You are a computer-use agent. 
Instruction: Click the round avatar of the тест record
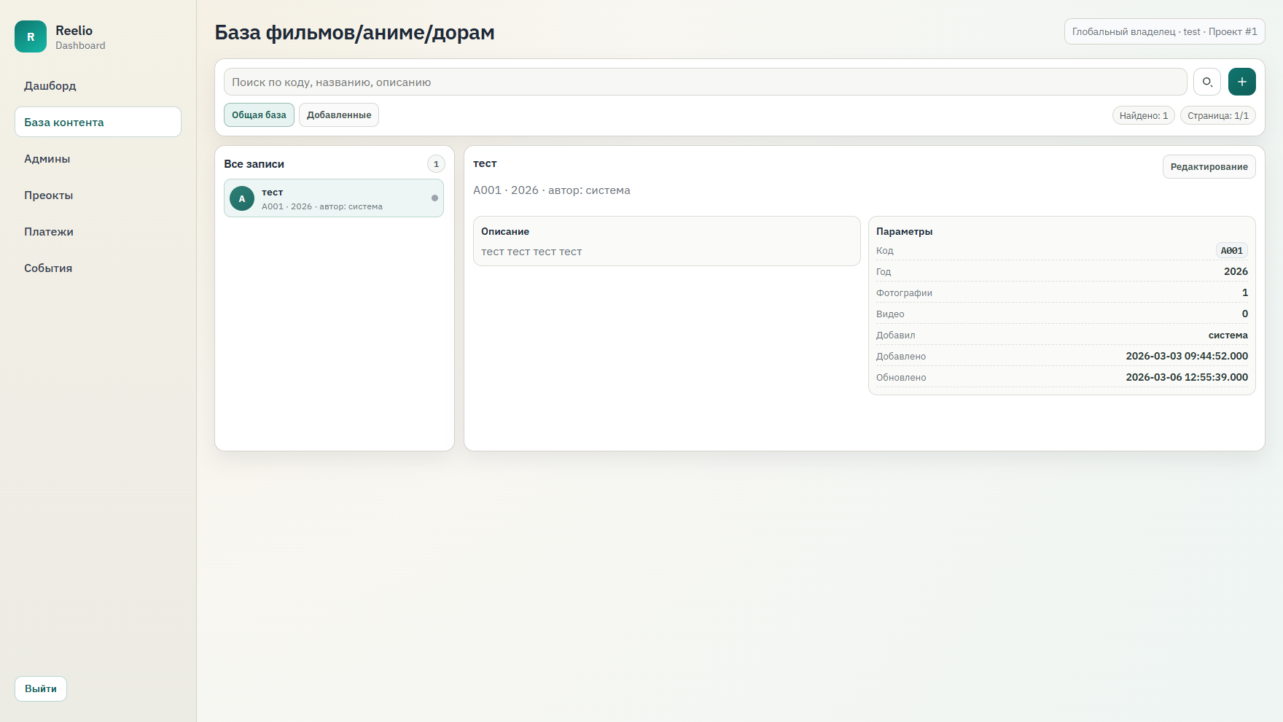coord(242,198)
